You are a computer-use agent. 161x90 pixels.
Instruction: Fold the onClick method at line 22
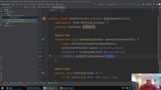[x=48, y=73]
